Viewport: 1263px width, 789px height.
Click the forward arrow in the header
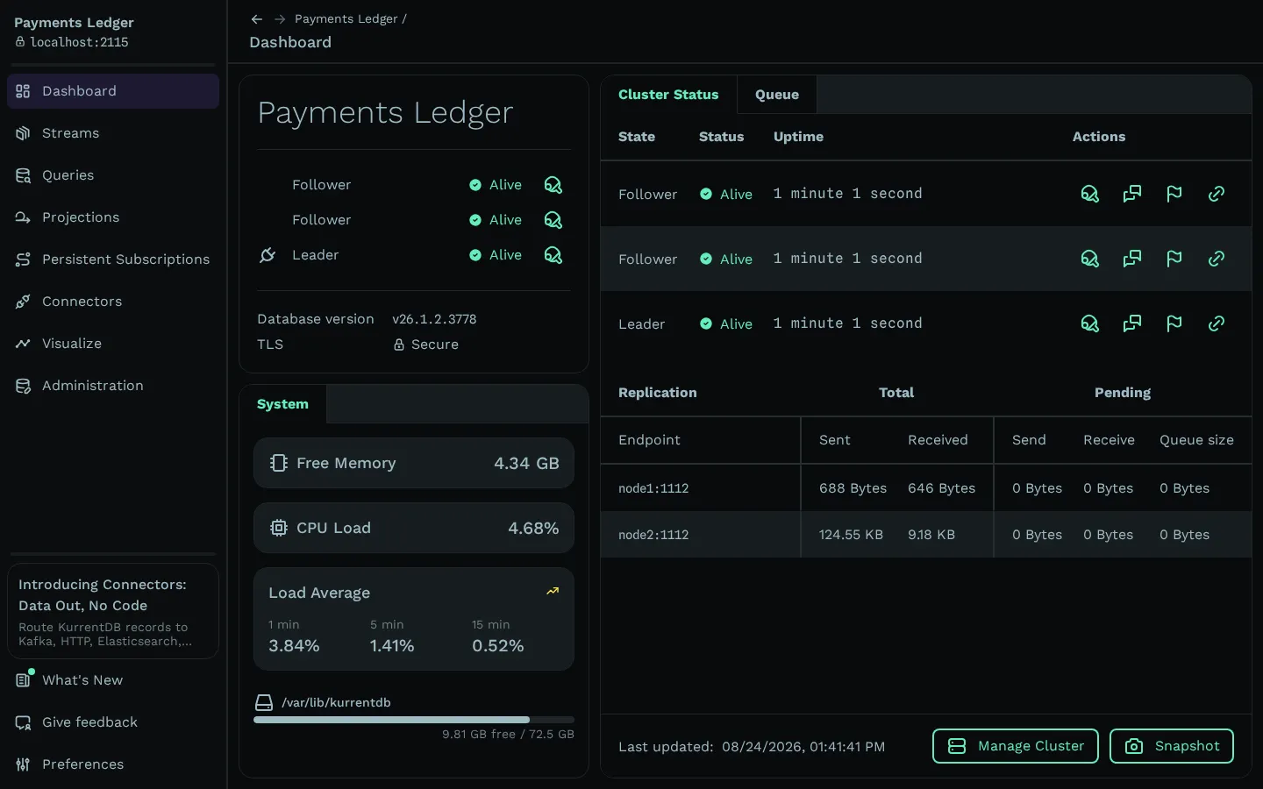(280, 19)
